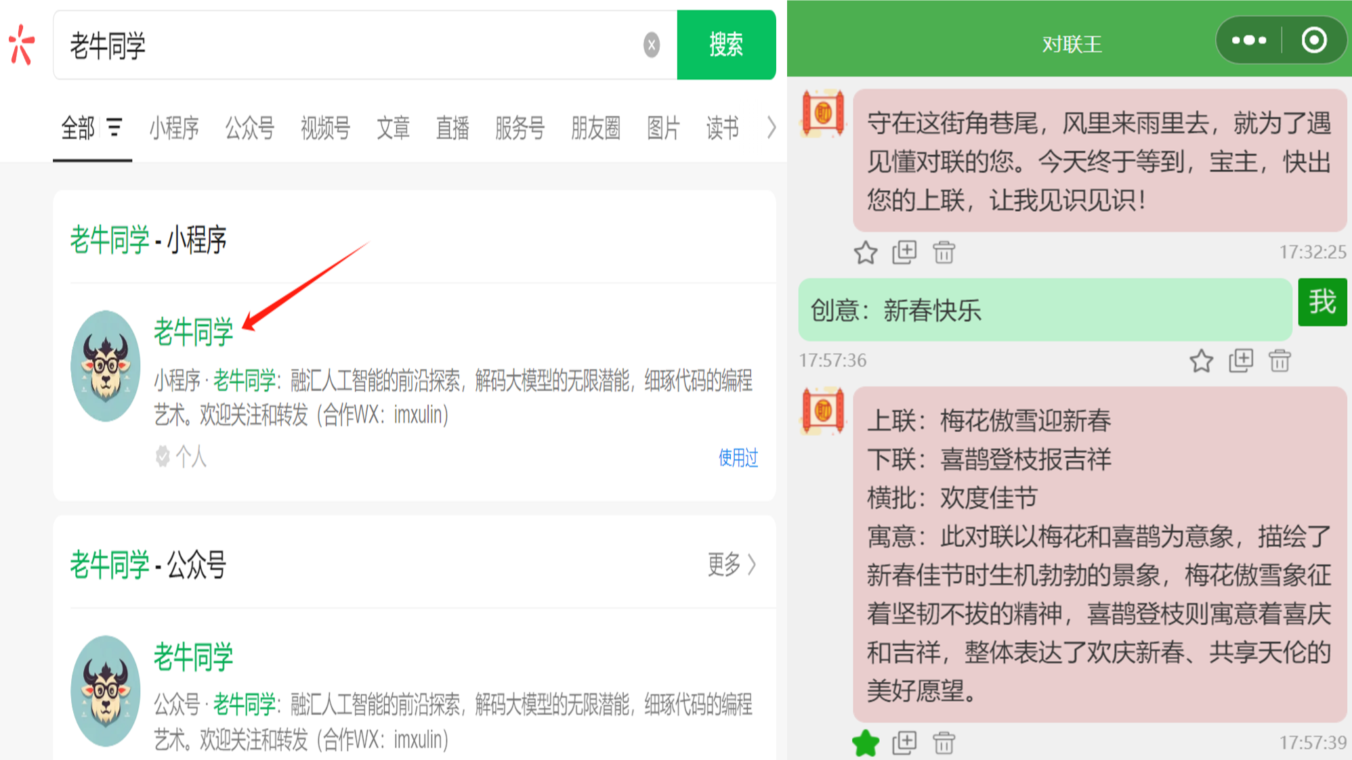The image size is (1352, 760).
Task: Delete the 17:57:39 couplet reply
Action: 944,743
